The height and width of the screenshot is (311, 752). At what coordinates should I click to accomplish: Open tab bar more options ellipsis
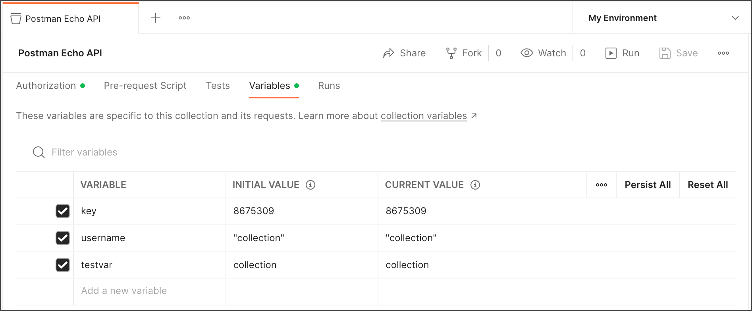[184, 18]
